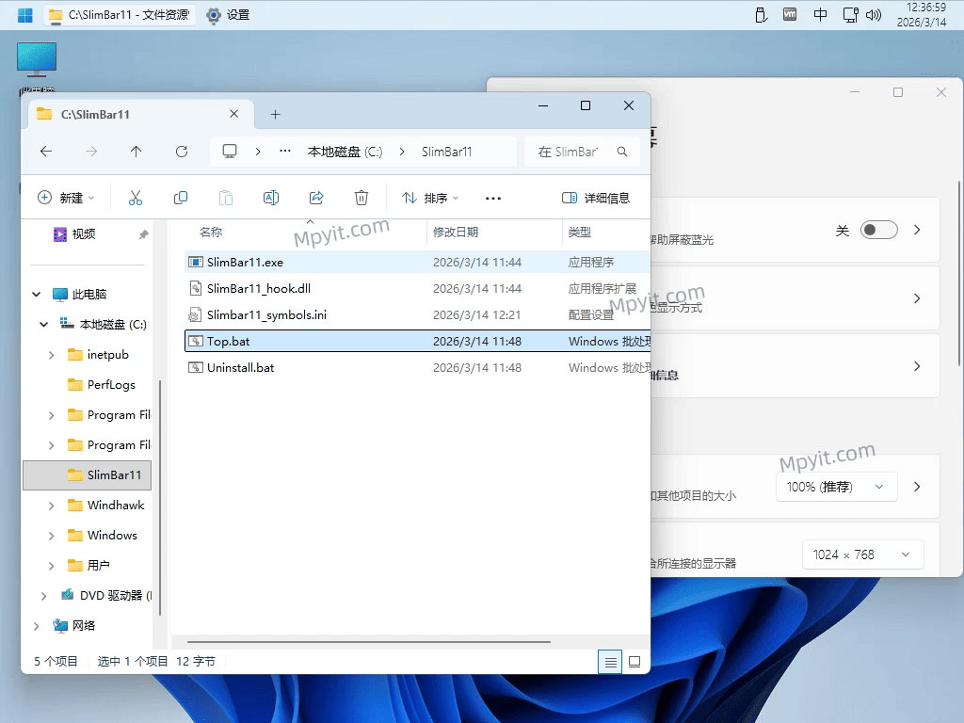Open the 新建 new item menu

point(66,198)
